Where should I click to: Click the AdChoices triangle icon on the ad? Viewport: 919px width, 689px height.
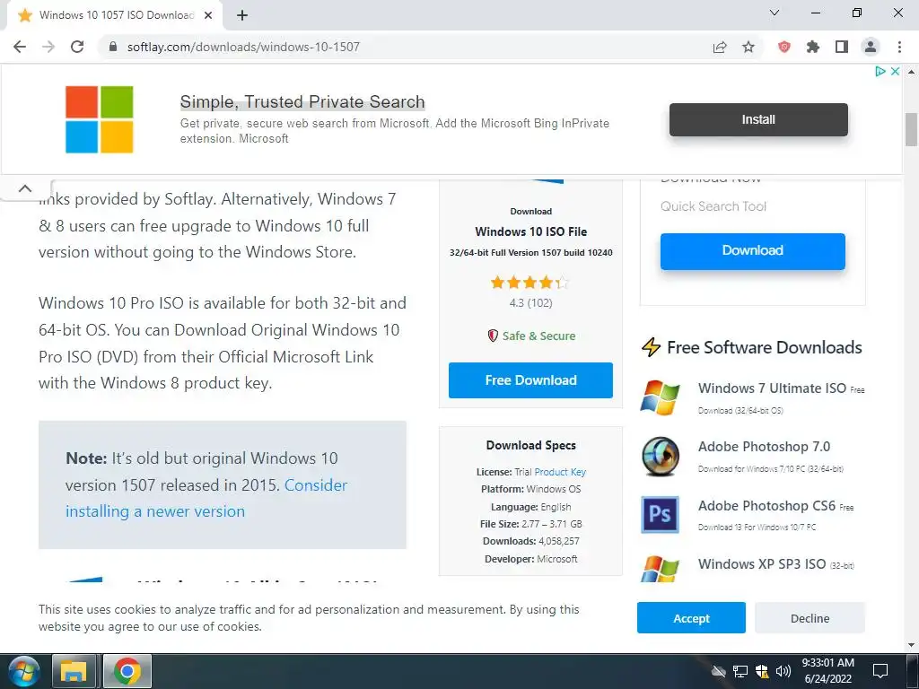880,72
